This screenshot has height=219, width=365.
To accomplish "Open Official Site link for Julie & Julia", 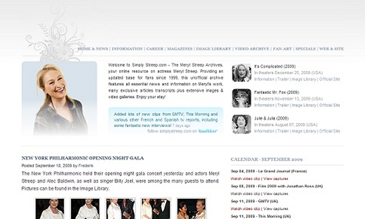I will click(x=330, y=131).
